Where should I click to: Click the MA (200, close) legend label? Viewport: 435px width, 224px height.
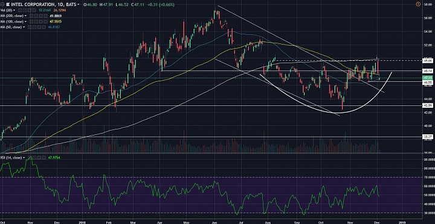[x=12, y=16]
